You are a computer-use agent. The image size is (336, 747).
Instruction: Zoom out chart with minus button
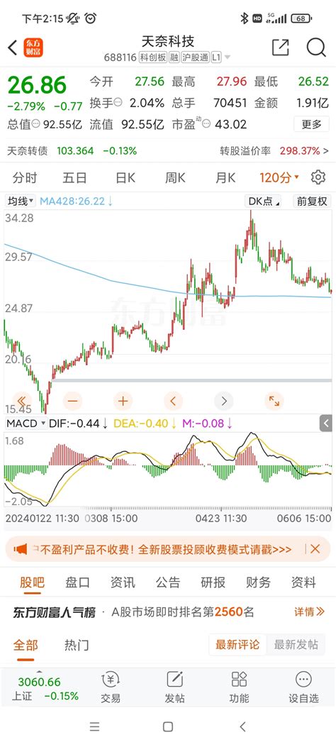point(72,401)
